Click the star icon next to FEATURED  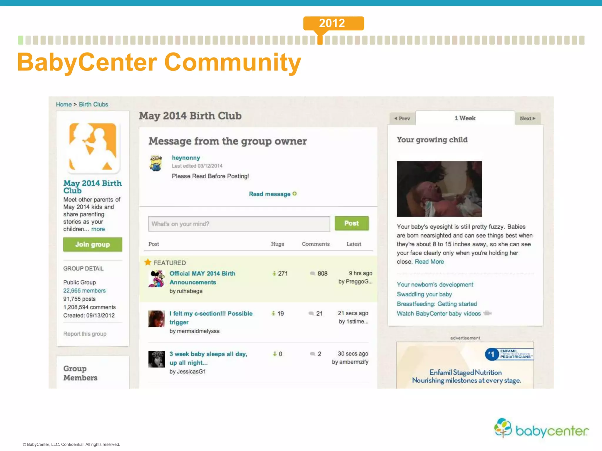point(148,262)
